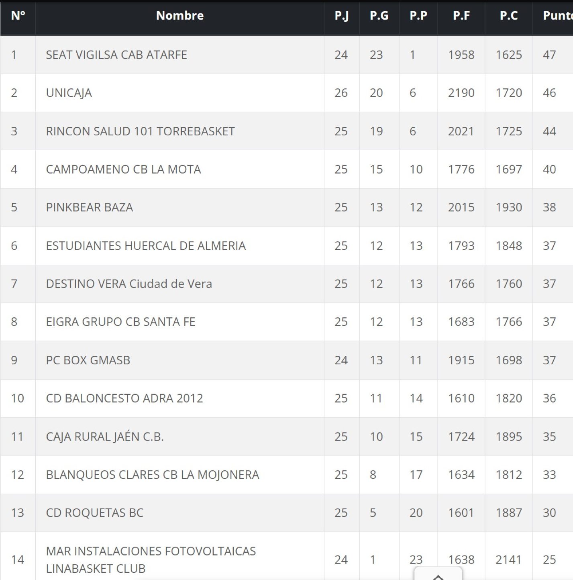
Task: Select CD BALONCESTO ADRA 2012
Action: [124, 398]
